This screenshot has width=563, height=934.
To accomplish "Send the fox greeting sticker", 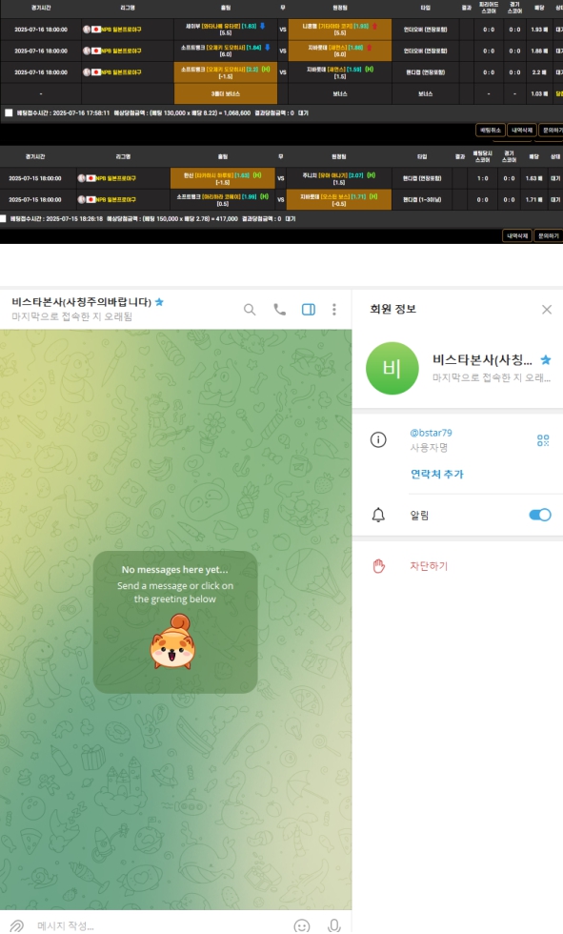I will [x=172, y=641].
